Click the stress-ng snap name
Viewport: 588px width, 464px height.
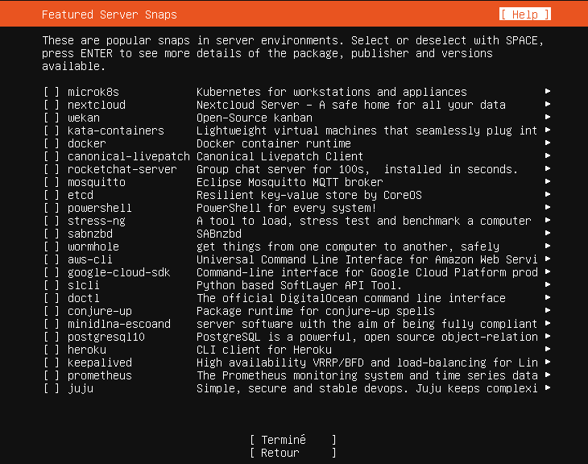pos(97,221)
